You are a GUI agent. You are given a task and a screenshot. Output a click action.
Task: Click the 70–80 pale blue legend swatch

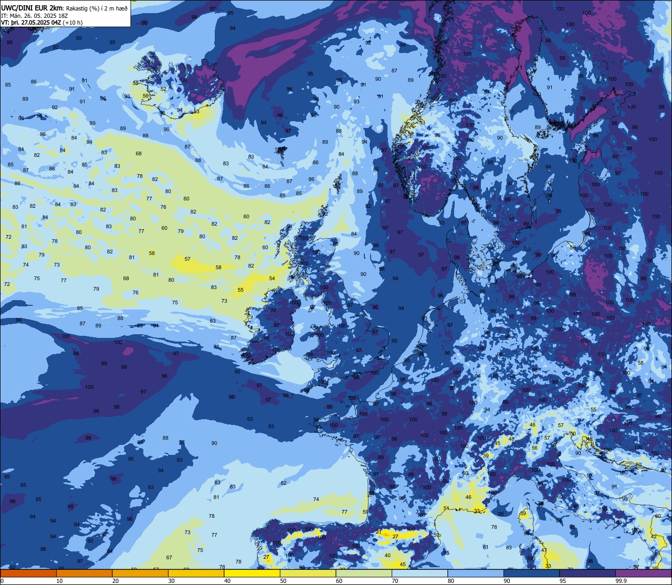pyautogui.click(x=419, y=573)
